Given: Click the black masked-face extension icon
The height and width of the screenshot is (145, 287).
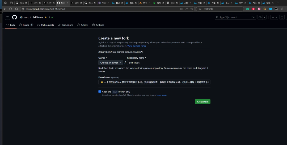Looking at the screenshot, I should (276, 9).
